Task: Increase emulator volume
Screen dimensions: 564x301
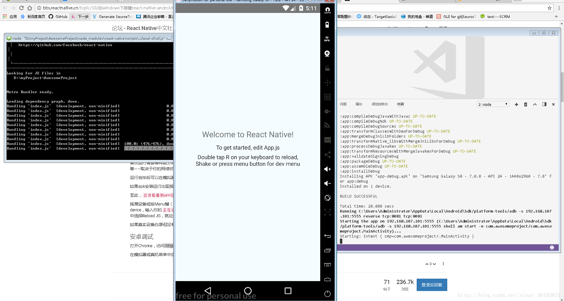Action: point(327,169)
